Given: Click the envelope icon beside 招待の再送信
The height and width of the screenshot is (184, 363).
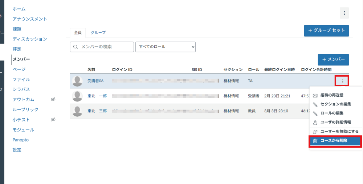Looking at the screenshot, I should tap(315, 95).
